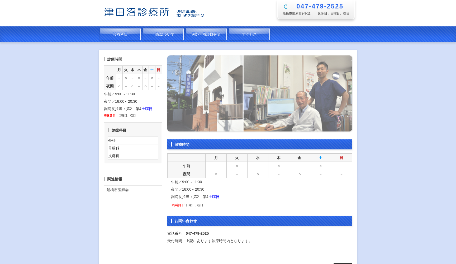Select the 皮膚科 department link

(x=113, y=156)
